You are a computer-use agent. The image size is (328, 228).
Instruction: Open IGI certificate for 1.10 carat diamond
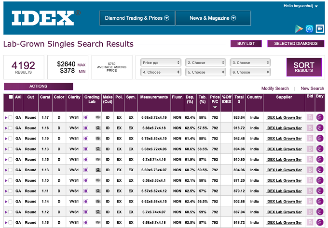pyautogui.click(x=98, y=180)
